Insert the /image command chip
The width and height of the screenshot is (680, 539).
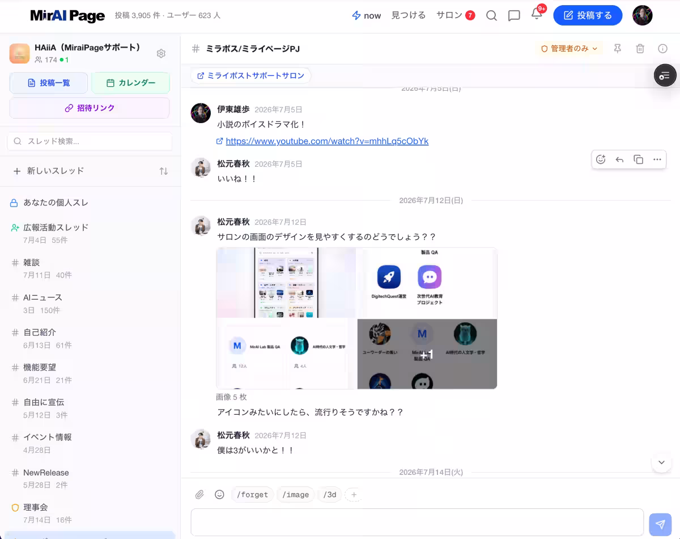(x=296, y=495)
